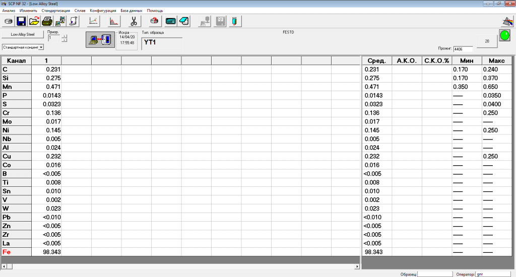516x277 pixels.
Task: Open file with the yellow folder icon
Action: [x=34, y=21]
